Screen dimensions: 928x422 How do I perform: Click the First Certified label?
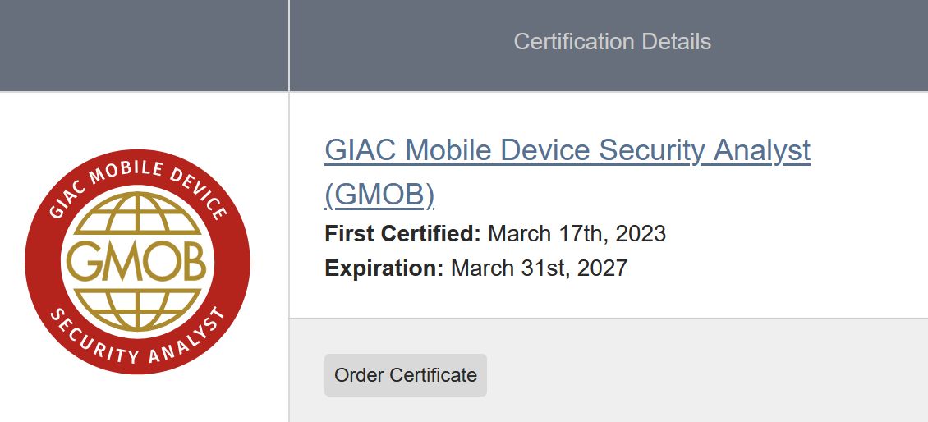coord(402,234)
